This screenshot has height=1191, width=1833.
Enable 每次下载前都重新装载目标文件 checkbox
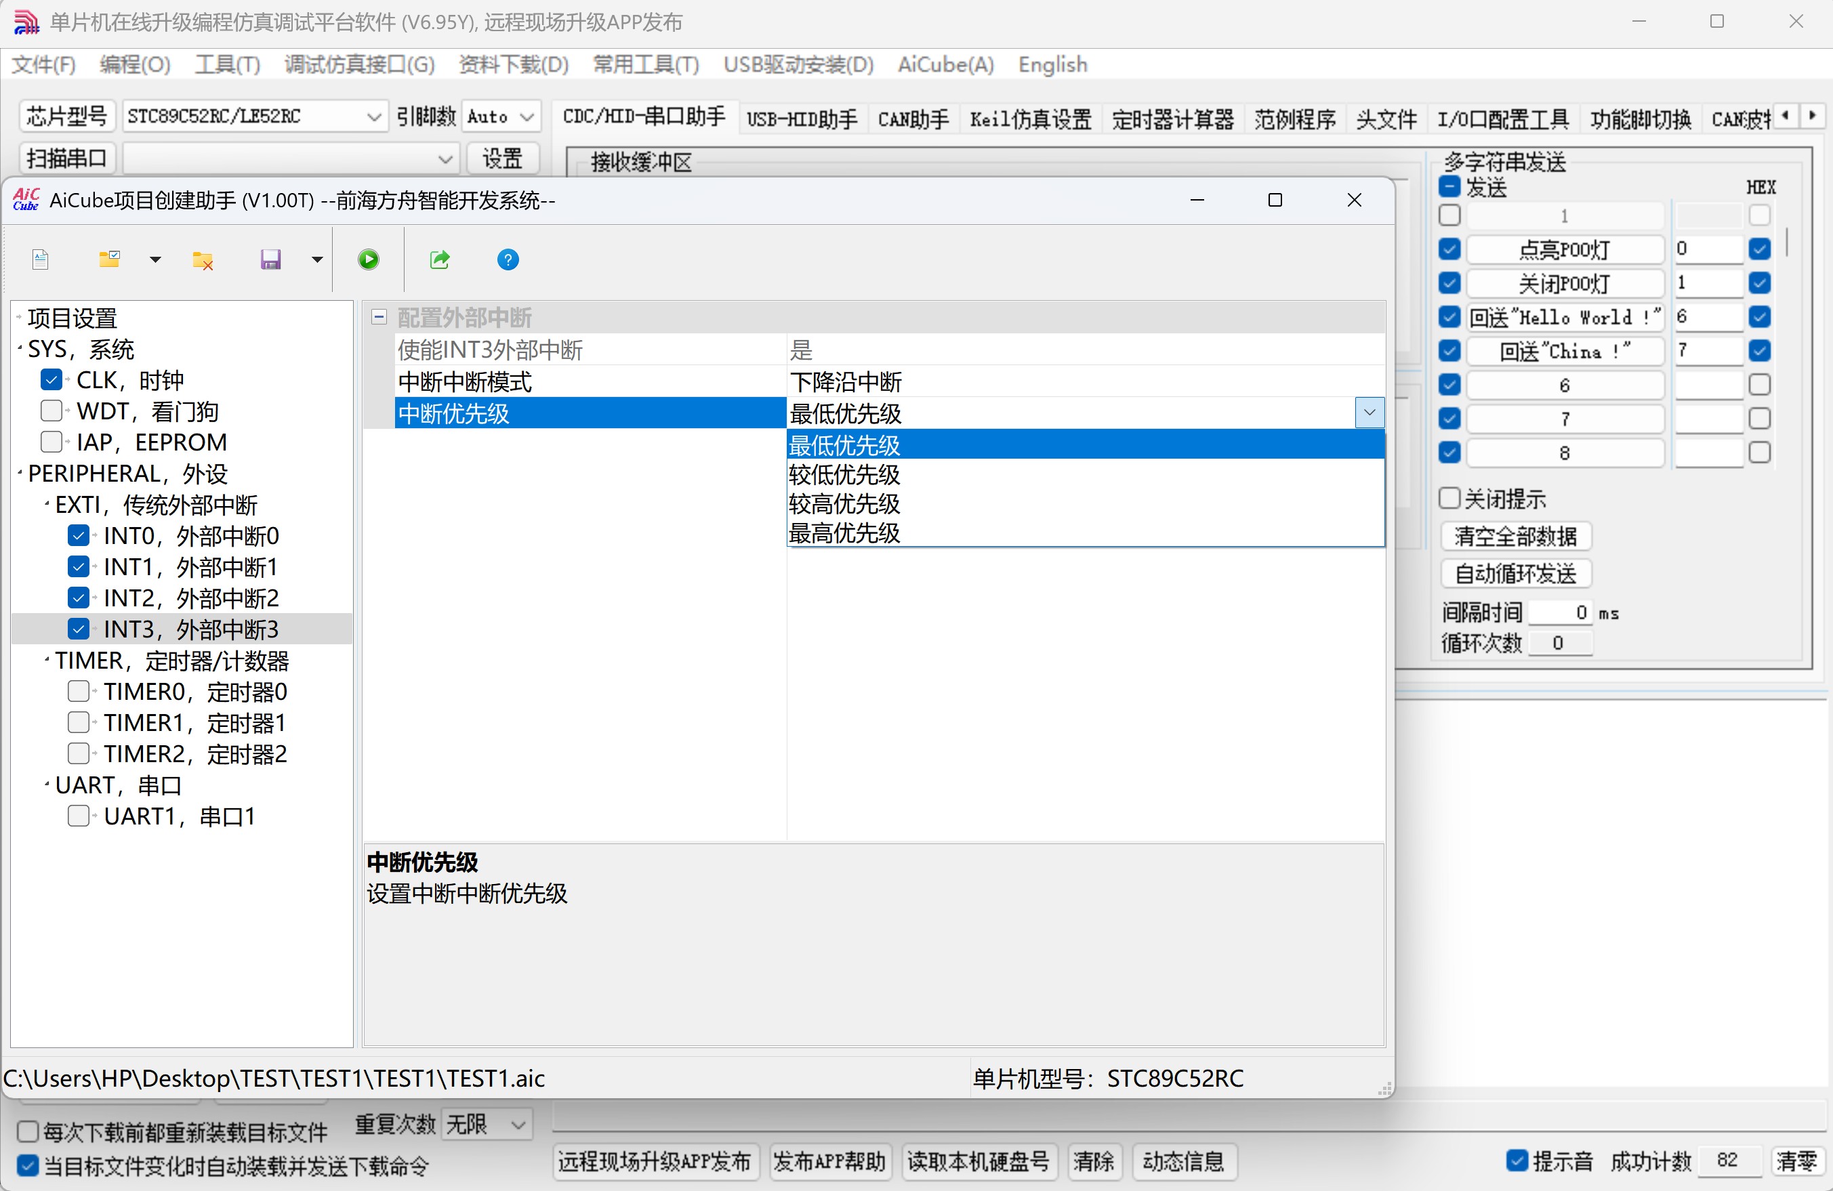tap(28, 1131)
